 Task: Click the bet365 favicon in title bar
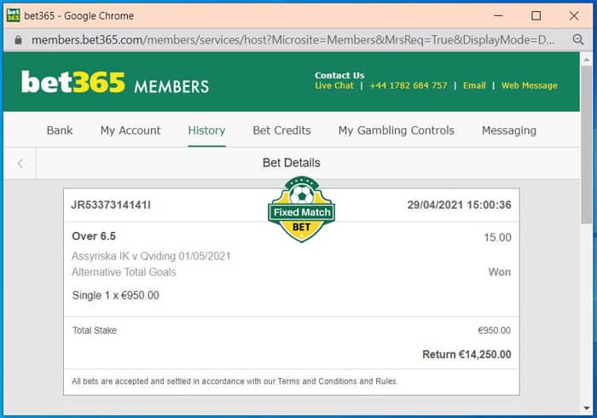[x=13, y=15]
